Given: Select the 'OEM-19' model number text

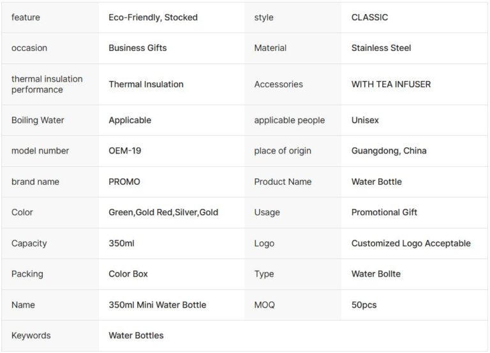Looking at the screenshot, I should point(124,151).
